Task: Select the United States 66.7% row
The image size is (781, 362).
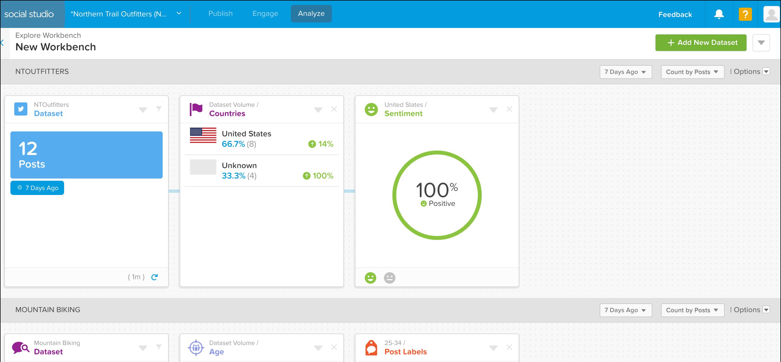Action: coord(262,139)
